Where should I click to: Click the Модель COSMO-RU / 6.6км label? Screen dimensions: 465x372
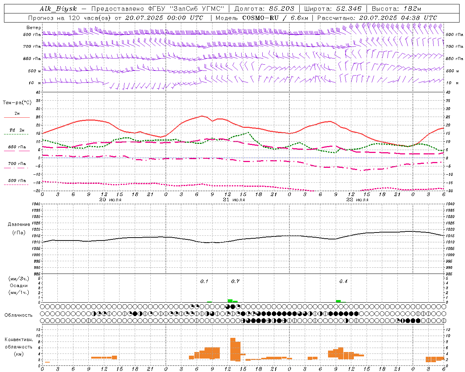[262, 18]
